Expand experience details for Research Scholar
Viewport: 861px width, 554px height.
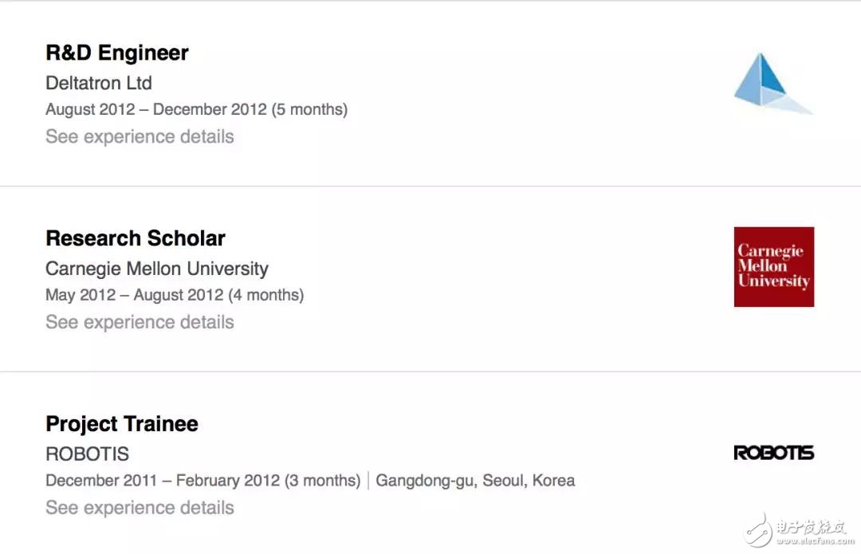point(140,322)
